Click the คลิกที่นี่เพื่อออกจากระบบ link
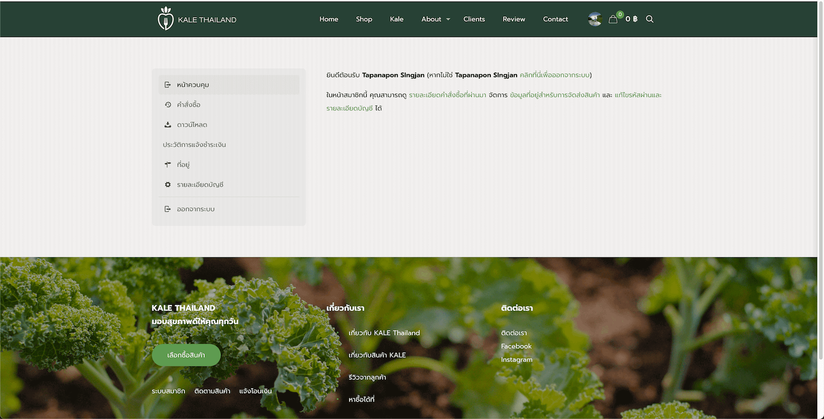824x419 pixels. click(554, 75)
